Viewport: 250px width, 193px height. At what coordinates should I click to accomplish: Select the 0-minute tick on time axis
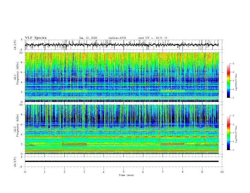[25, 172]
